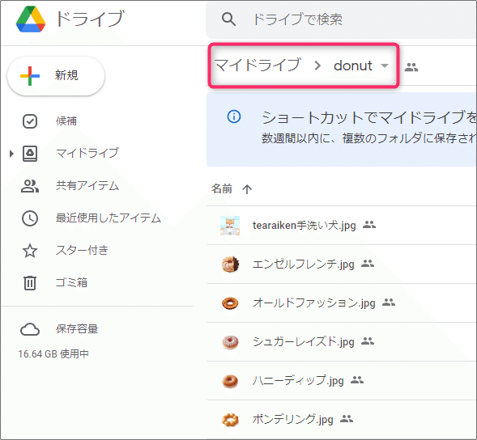Focus the ドライブで検索 search field

click(x=341, y=19)
